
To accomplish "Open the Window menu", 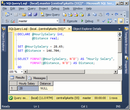I will [x=78, y=8].
